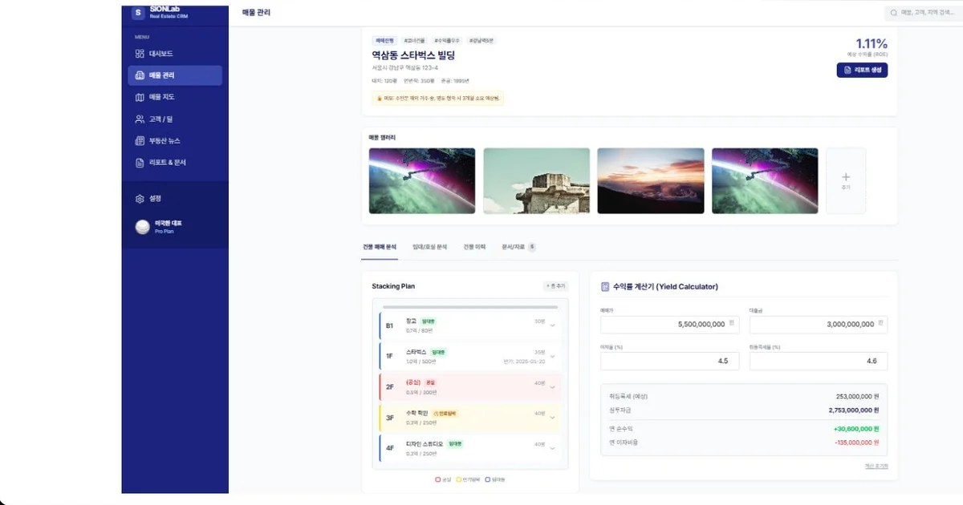
Task: Click the 임대중 badge on B1 창고
Action: point(428,321)
